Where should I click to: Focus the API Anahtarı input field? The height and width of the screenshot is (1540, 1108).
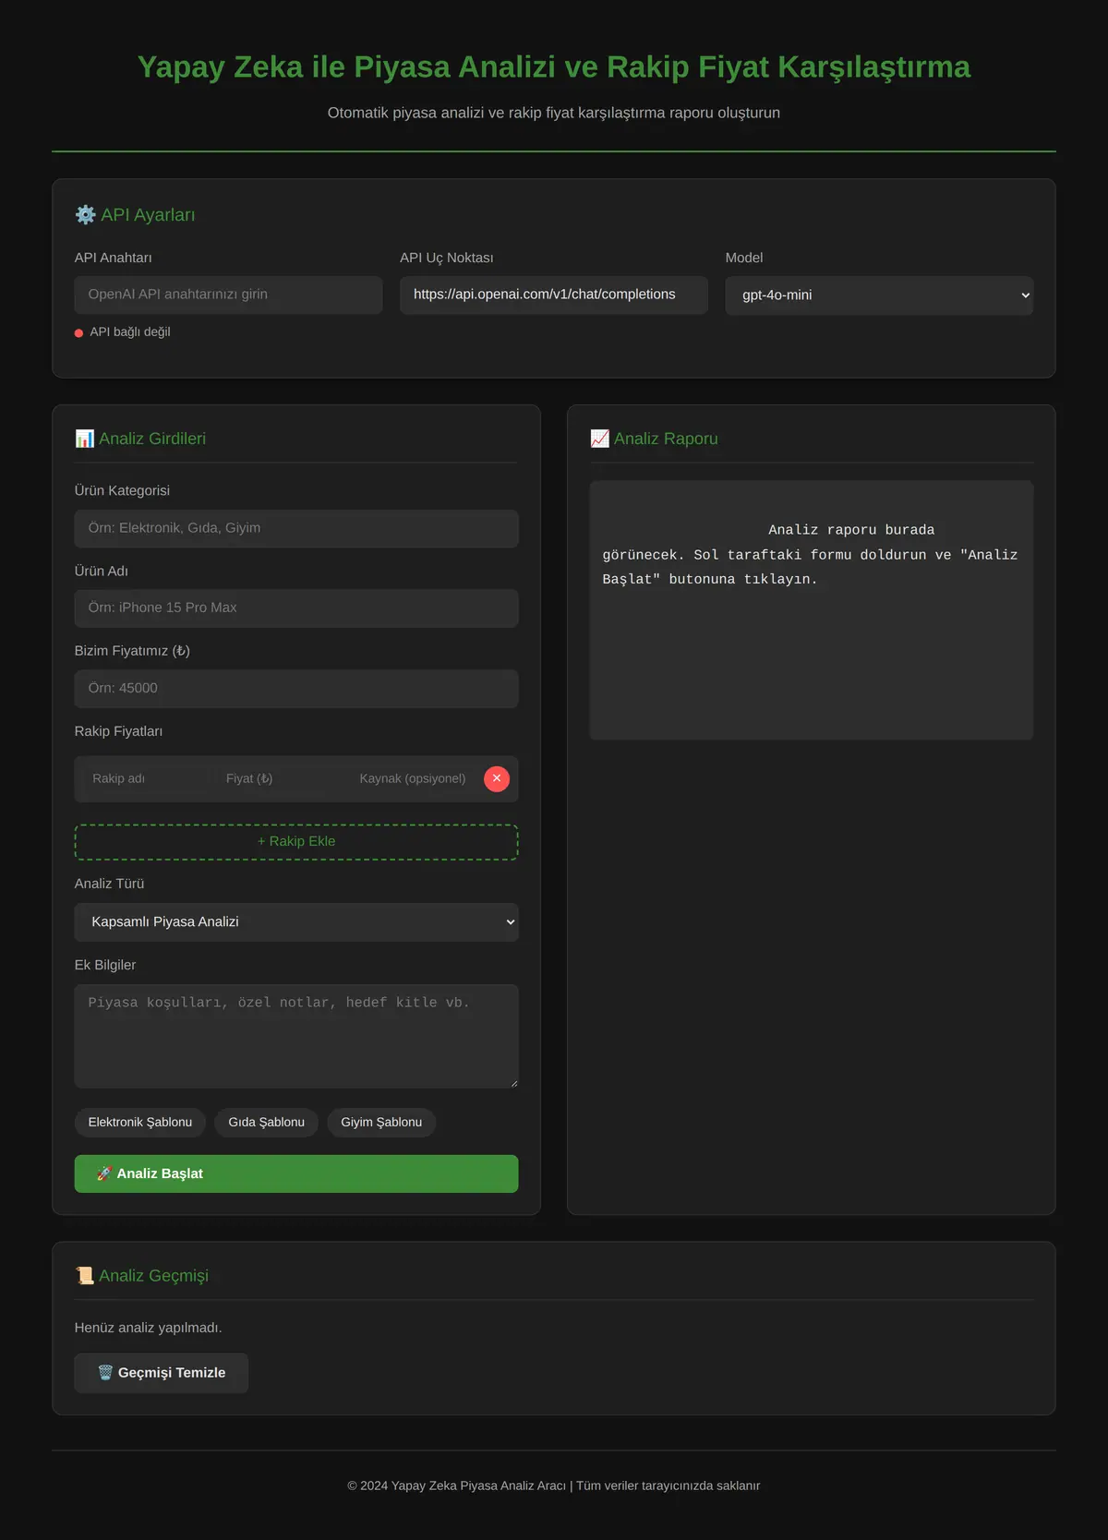228,295
